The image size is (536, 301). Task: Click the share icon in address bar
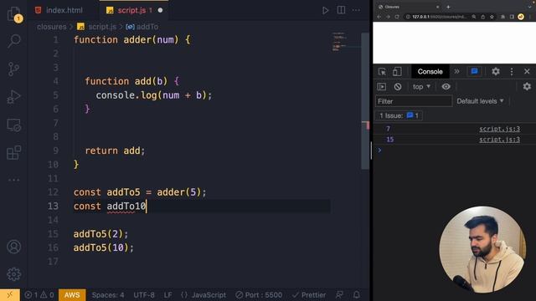(482, 17)
